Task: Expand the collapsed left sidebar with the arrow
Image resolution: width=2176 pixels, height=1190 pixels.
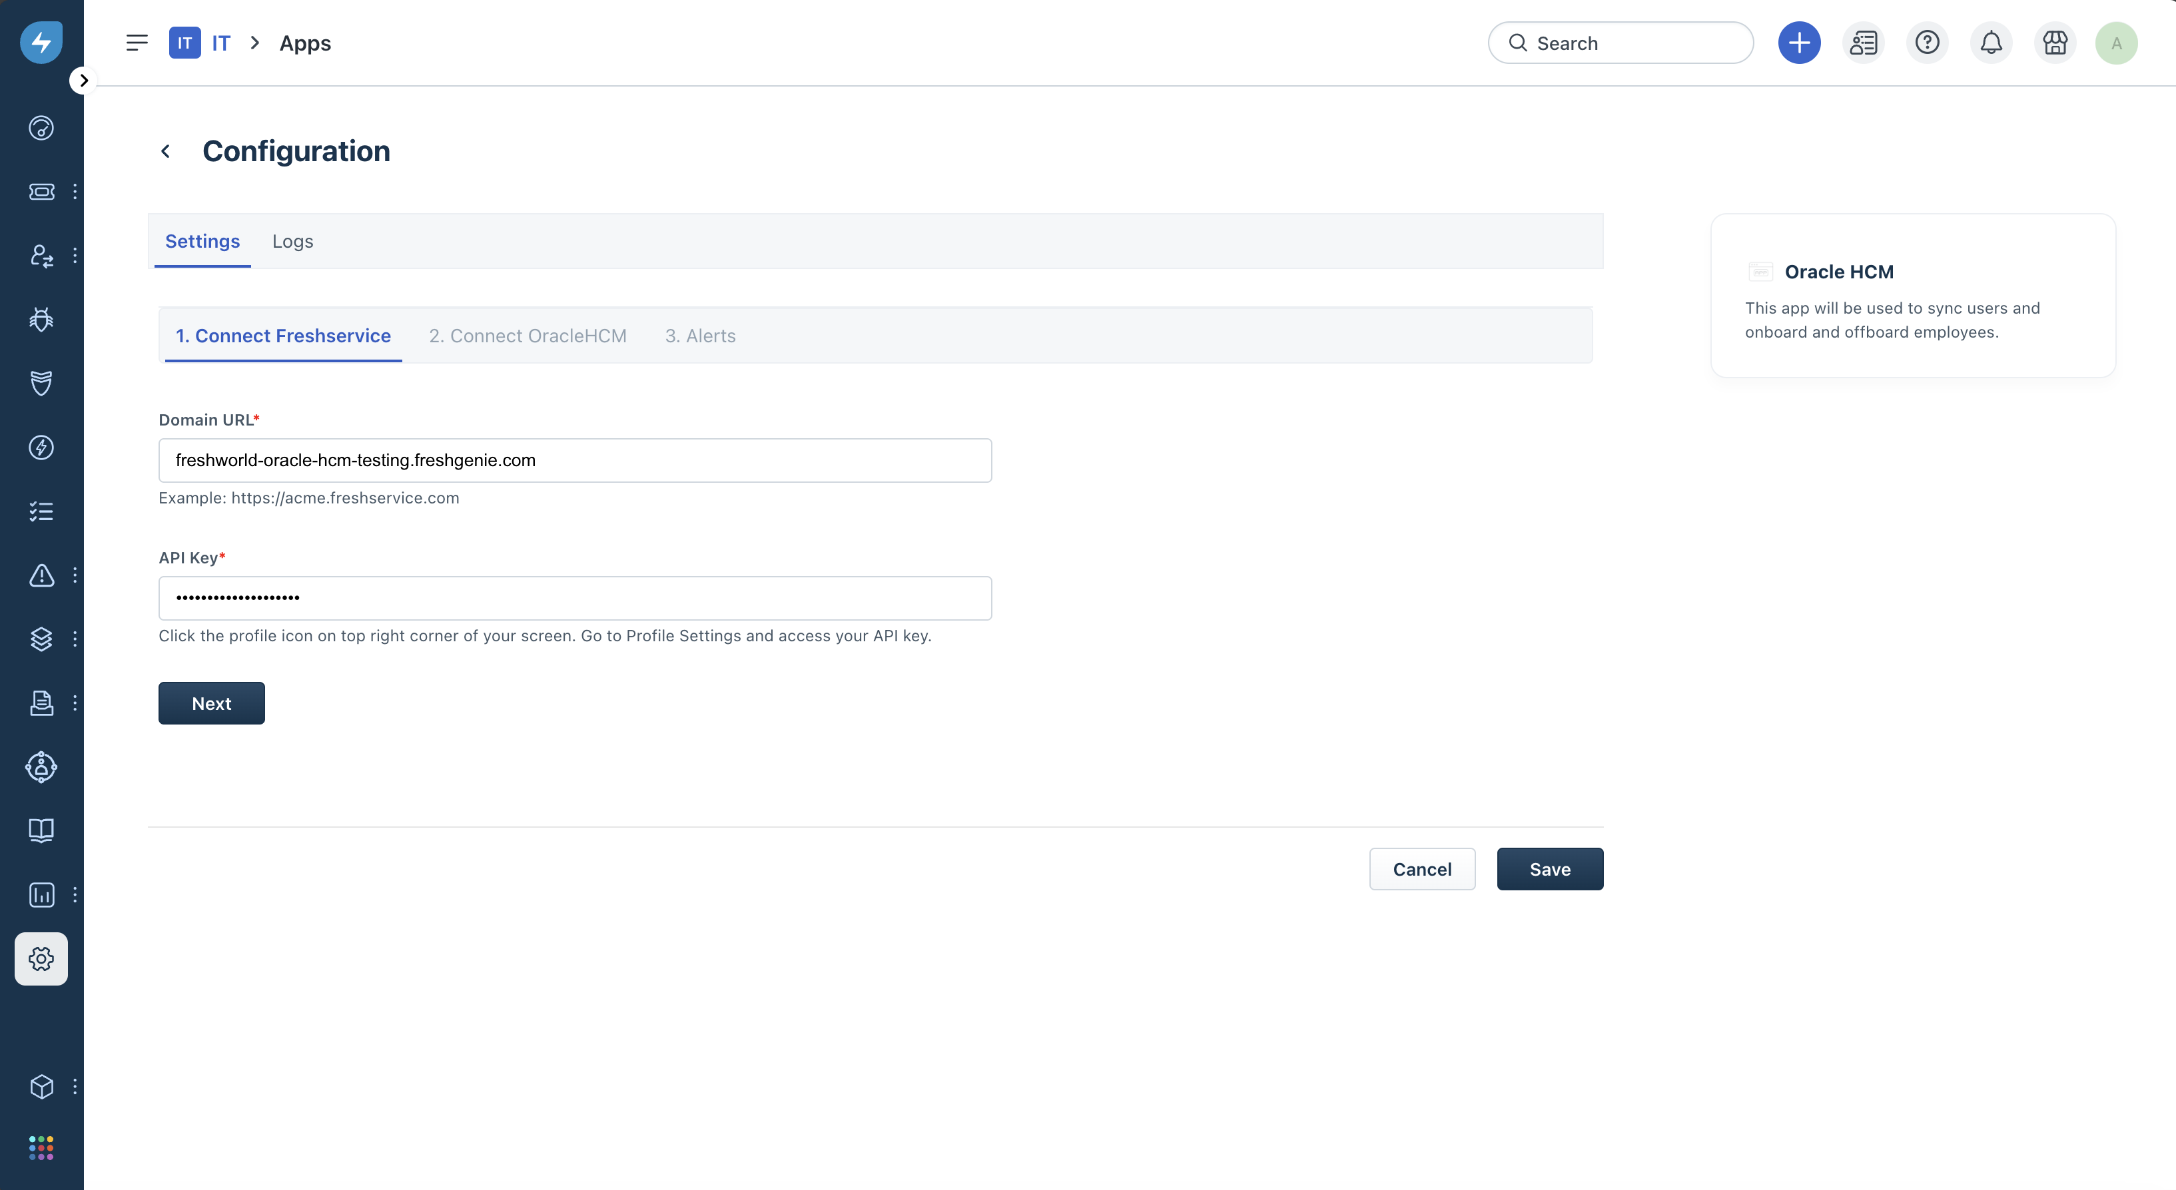Action: [x=83, y=80]
